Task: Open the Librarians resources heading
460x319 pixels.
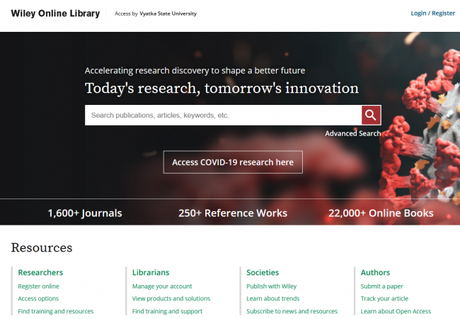Action: point(151,273)
